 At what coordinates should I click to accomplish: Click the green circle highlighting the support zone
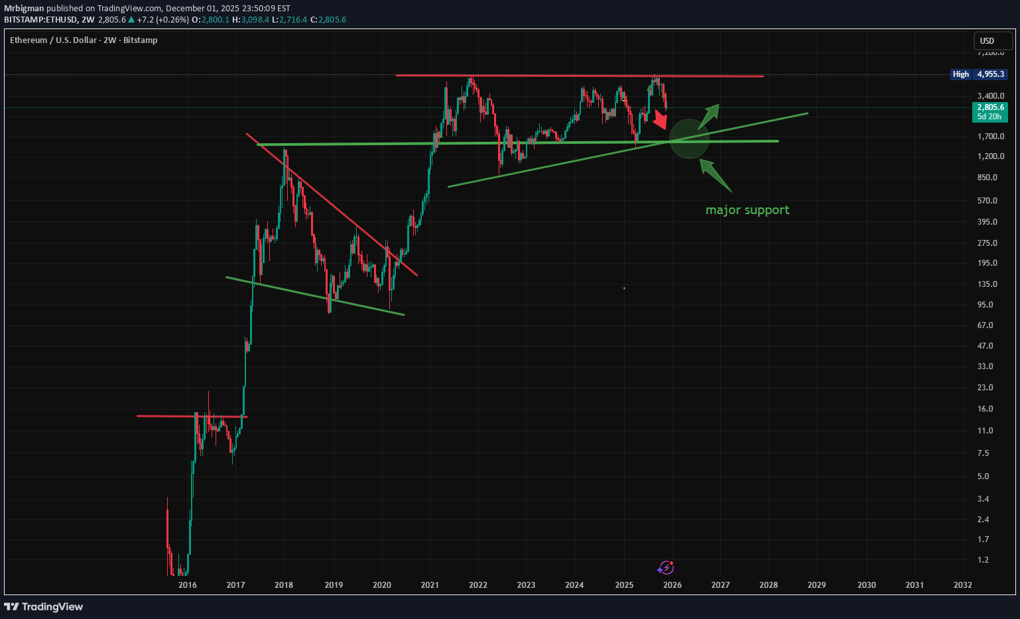coord(690,139)
